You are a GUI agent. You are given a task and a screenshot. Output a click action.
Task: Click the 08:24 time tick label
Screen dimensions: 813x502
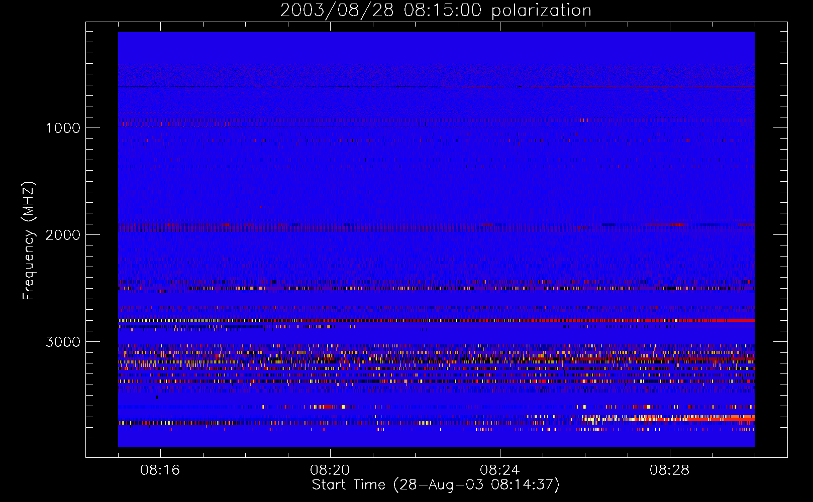click(500, 470)
